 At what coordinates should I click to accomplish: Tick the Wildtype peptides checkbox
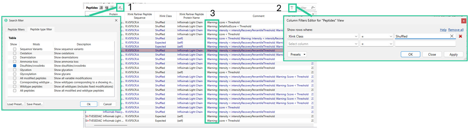point(15,86)
